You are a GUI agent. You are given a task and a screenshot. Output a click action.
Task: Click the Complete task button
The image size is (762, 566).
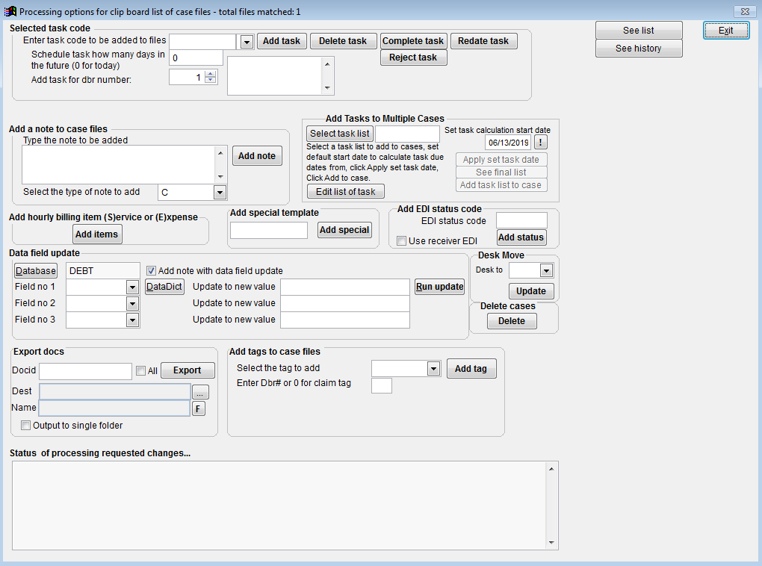point(413,41)
